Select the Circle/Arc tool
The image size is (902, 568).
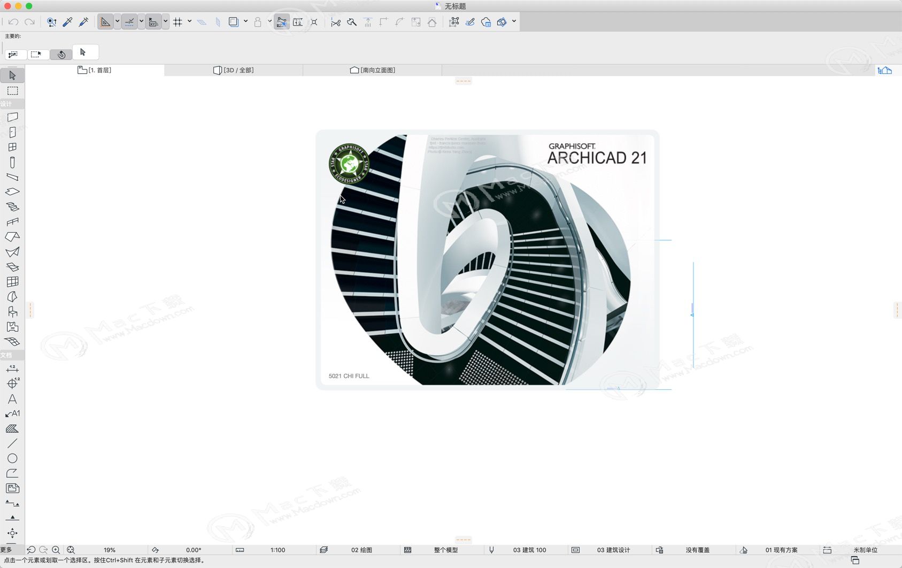pos(12,458)
